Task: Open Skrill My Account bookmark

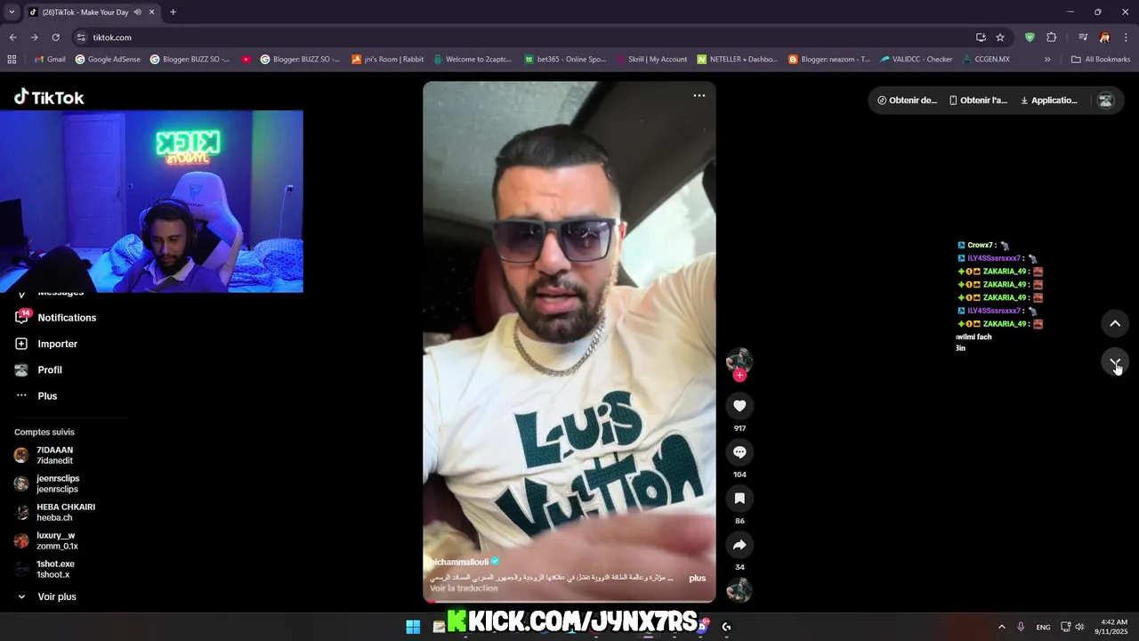Action: 651,60
